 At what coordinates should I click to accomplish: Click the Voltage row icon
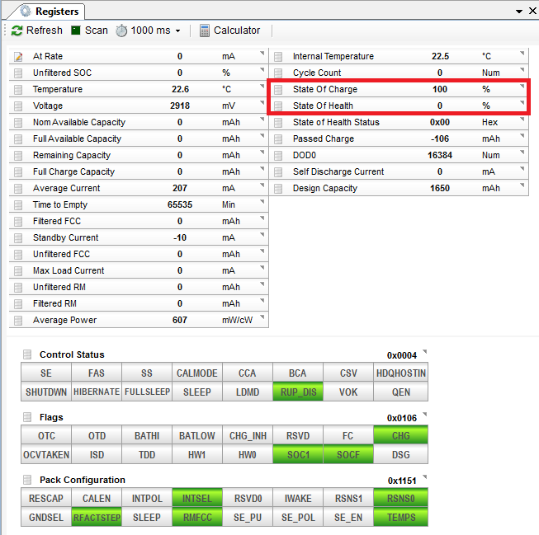[x=18, y=106]
